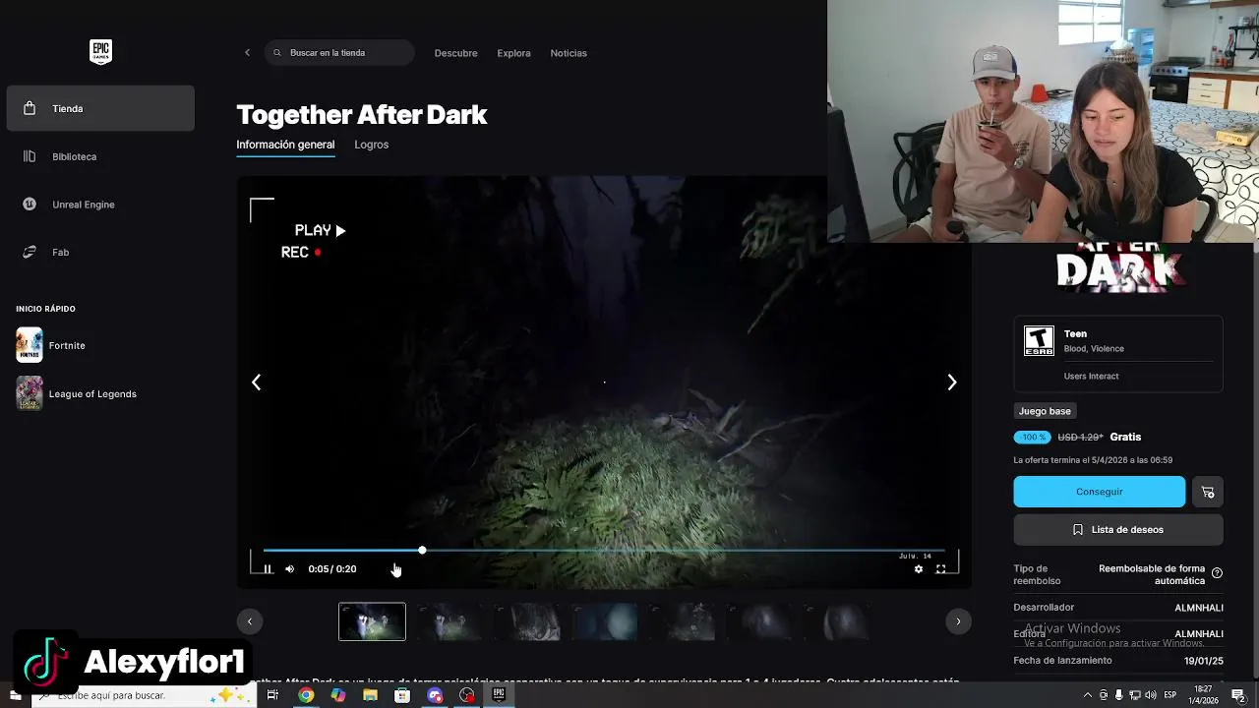The height and width of the screenshot is (708, 1259).
Task: Open Epic Games Launcher taskbar icon
Action: tap(499, 695)
